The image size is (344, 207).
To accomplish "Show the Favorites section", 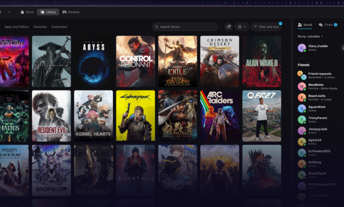I will [x=40, y=27].
